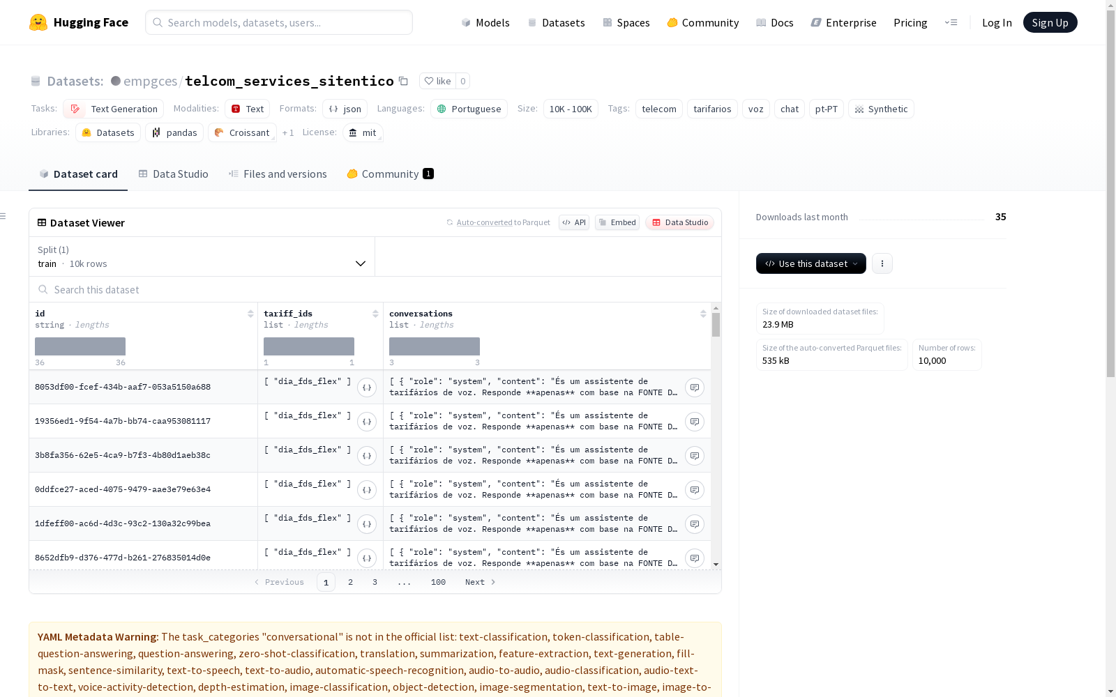The image size is (1116, 697).
Task: Open Spaces in the top navigation
Action: click(626, 22)
